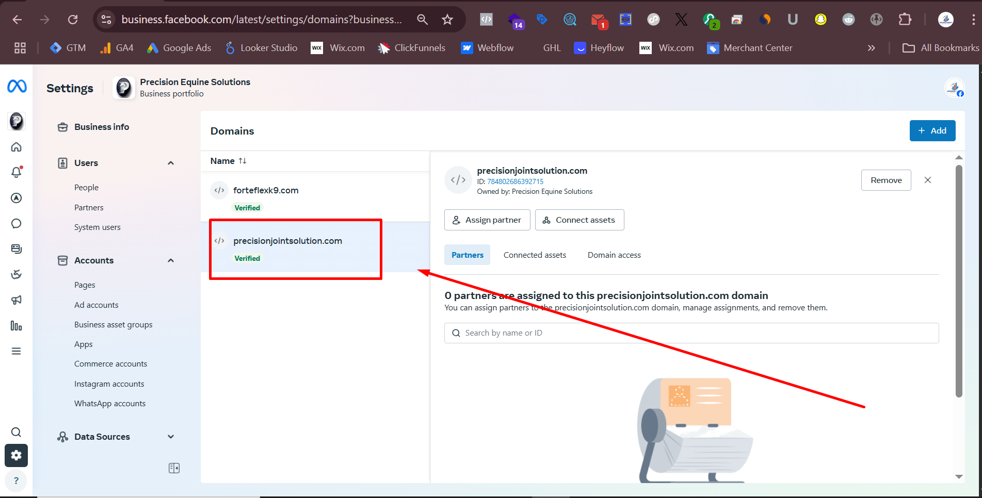Switch to the Connected assets tab
Viewport: 982px width, 498px height.
pos(535,255)
